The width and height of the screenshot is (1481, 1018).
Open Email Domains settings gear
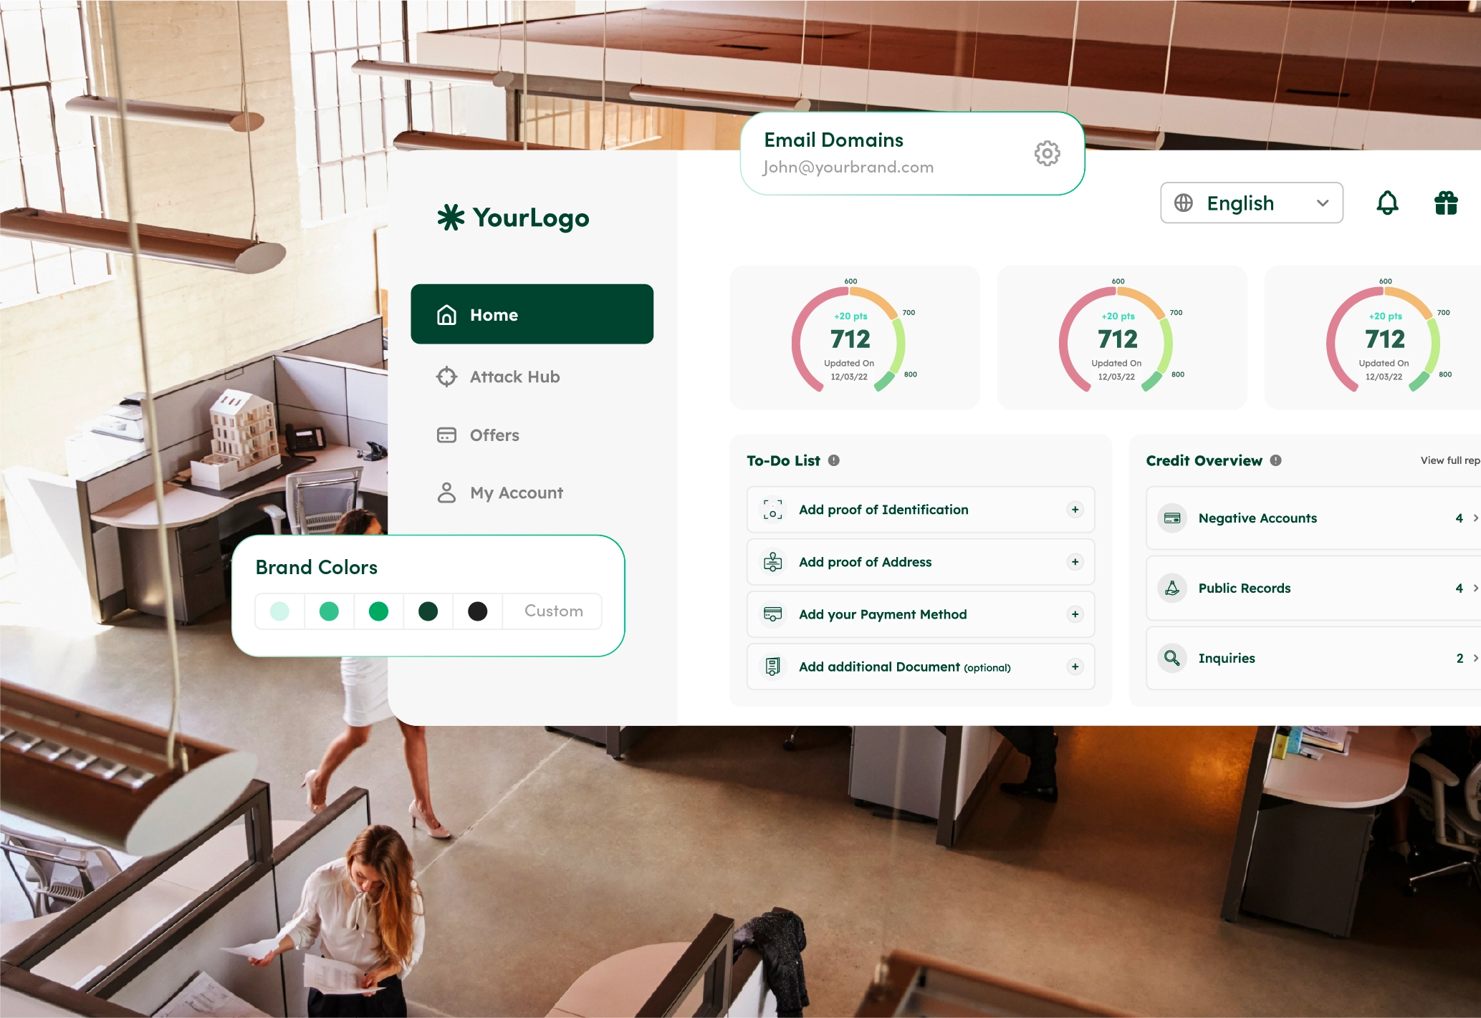[x=1047, y=153]
